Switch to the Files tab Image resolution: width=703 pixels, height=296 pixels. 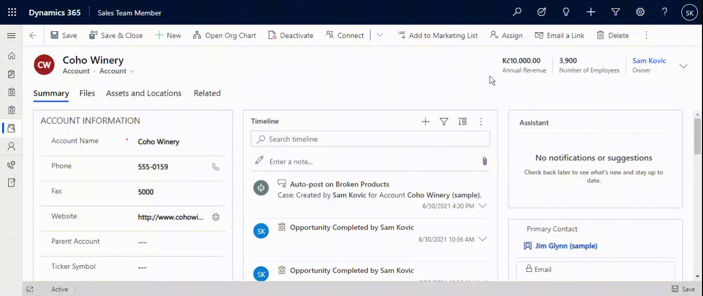(87, 94)
